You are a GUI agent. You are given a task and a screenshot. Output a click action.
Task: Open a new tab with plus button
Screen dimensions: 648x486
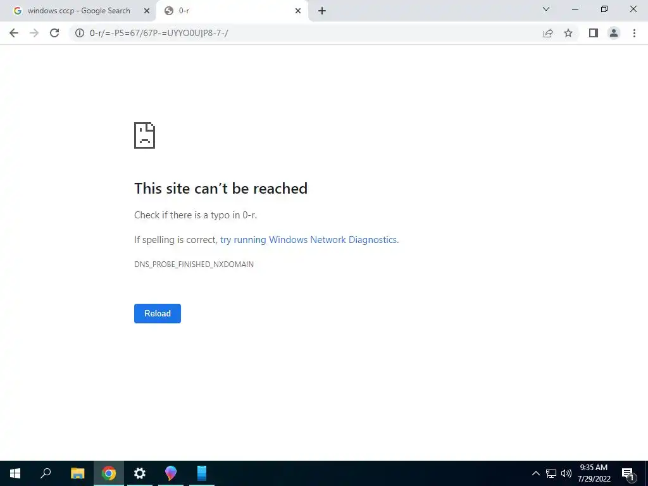322,11
